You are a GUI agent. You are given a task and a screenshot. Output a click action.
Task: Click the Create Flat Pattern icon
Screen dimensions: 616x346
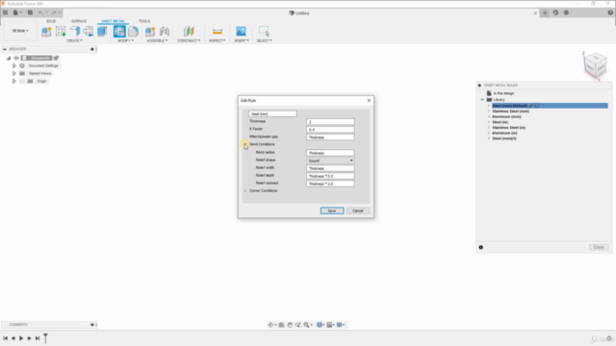point(133,32)
